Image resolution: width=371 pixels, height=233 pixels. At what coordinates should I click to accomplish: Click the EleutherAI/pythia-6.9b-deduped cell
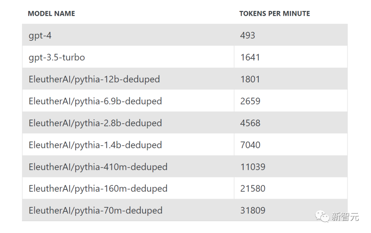tap(95, 101)
